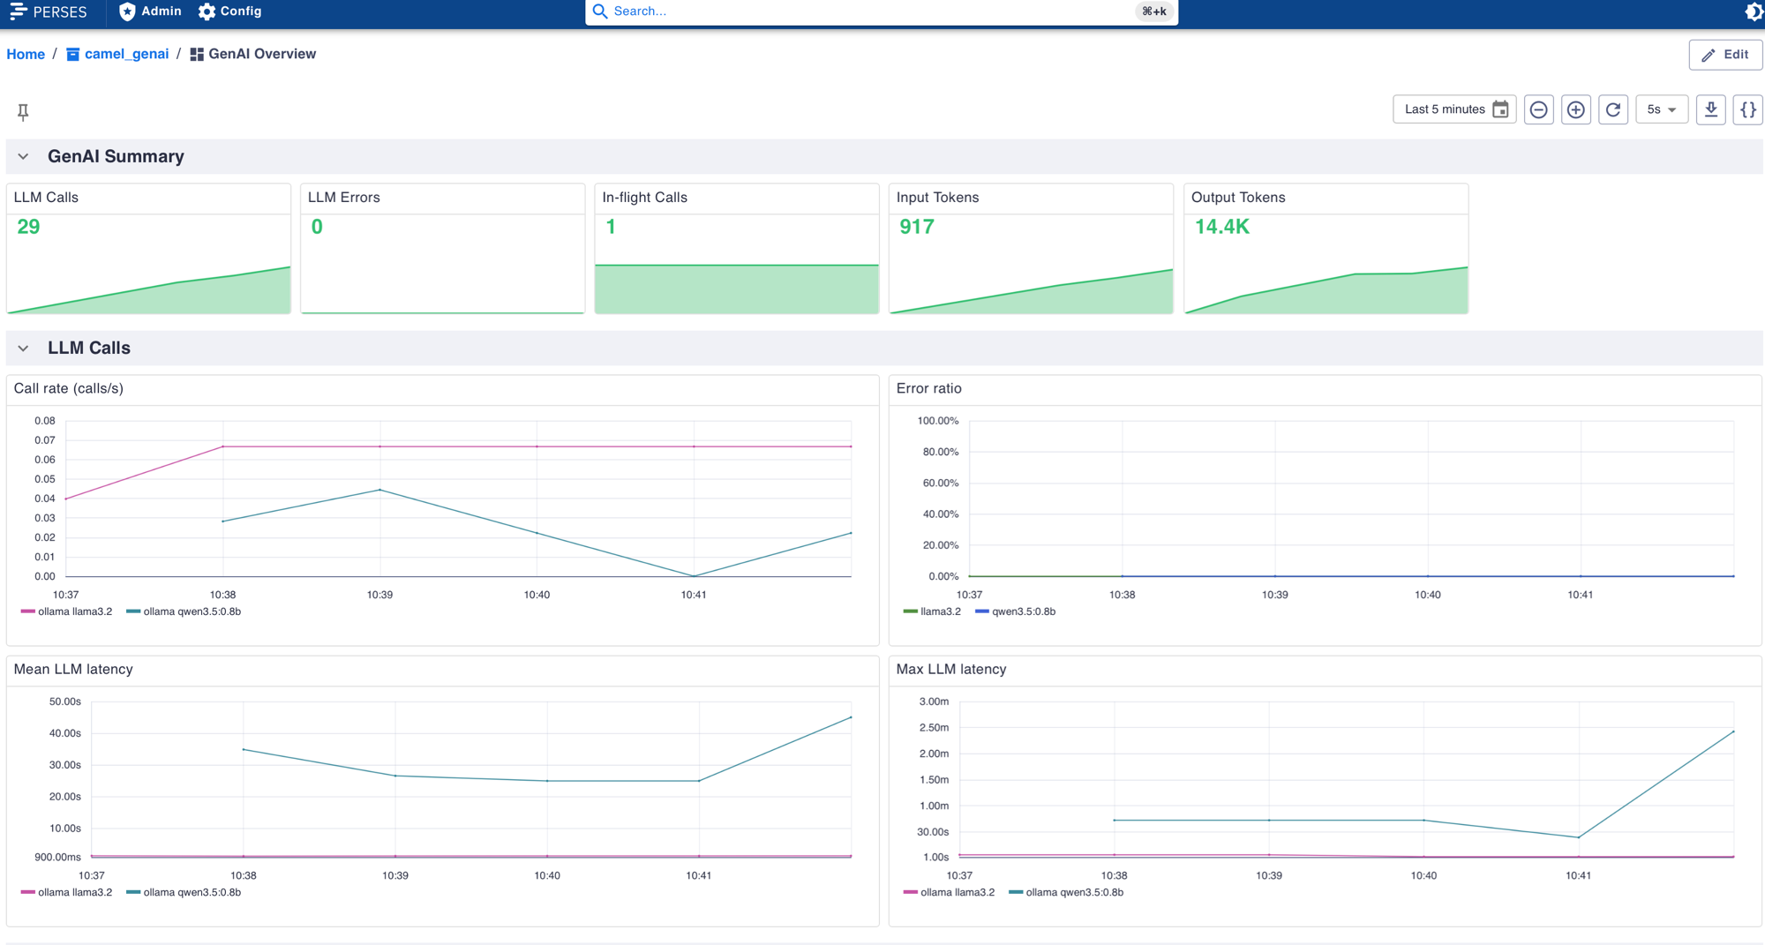
Task: Click the GenAI Overview dashboard title
Action: pos(262,54)
